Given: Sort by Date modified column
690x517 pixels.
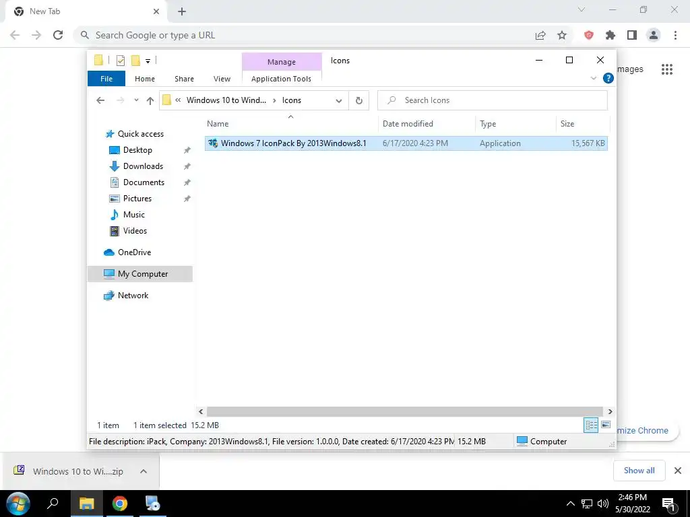Looking at the screenshot, I should pyautogui.click(x=427, y=124).
